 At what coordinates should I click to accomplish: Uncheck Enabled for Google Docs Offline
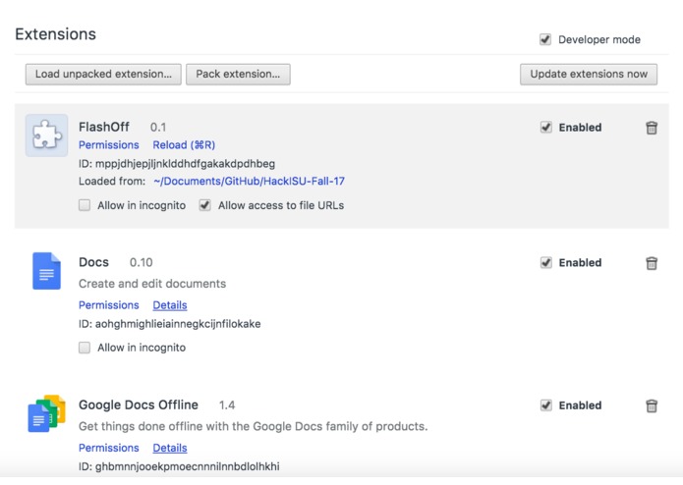click(x=546, y=404)
